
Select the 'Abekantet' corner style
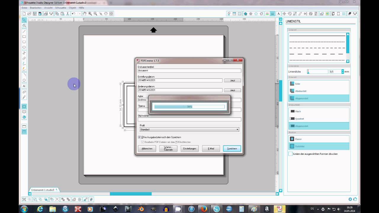[x=319, y=91]
